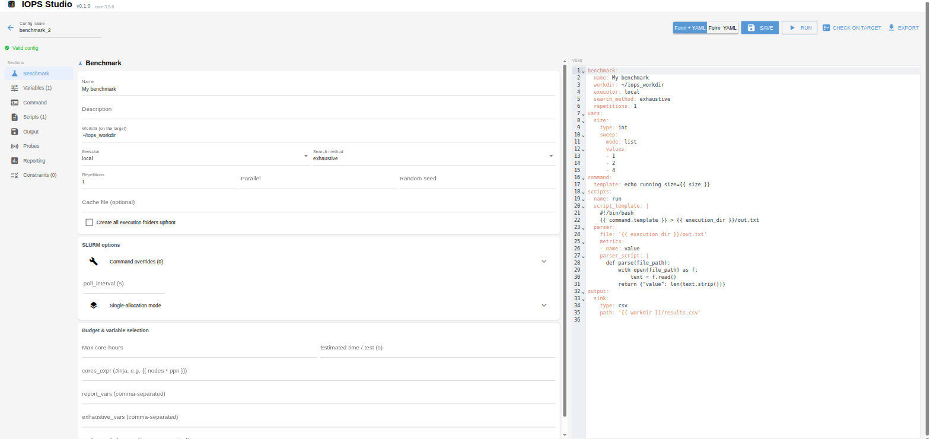
Task: Fold the 'vars:' block in YAML editor
Action: coord(583,114)
